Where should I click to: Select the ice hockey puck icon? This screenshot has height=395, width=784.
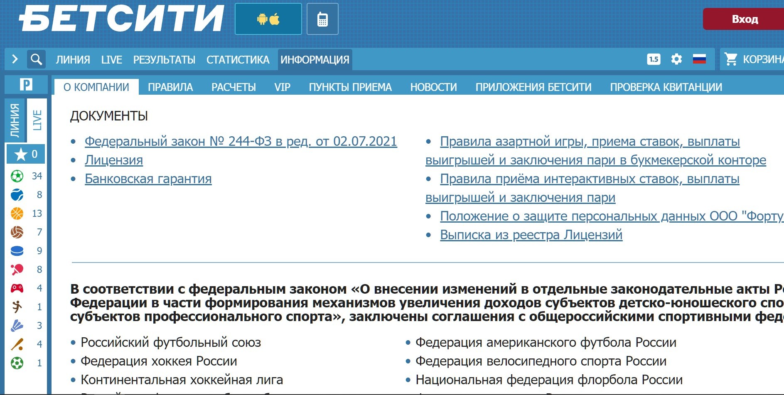[17, 251]
